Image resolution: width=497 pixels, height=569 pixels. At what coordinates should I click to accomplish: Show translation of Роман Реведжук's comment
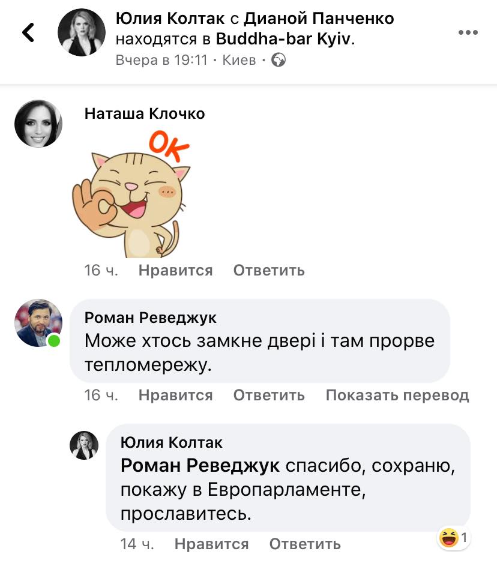[397, 395]
